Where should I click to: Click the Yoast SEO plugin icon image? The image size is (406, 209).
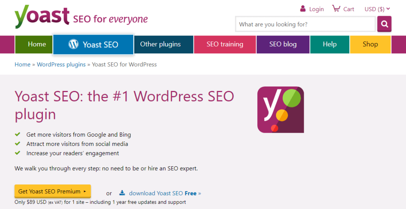pos(280,109)
